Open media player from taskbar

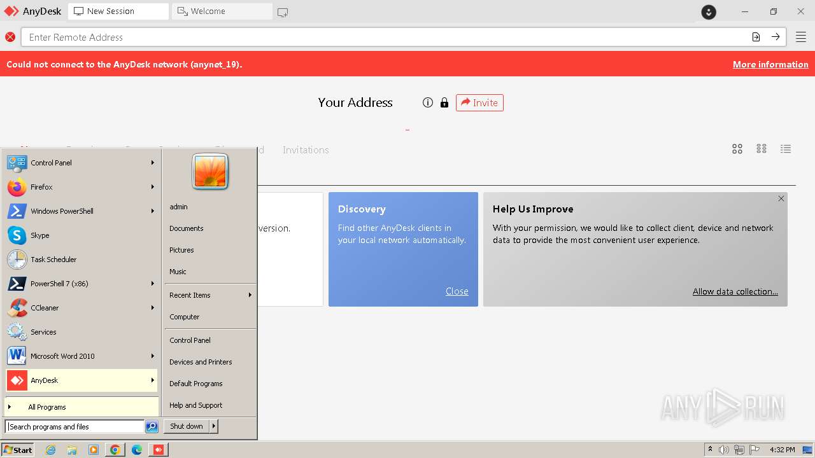coord(94,450)
